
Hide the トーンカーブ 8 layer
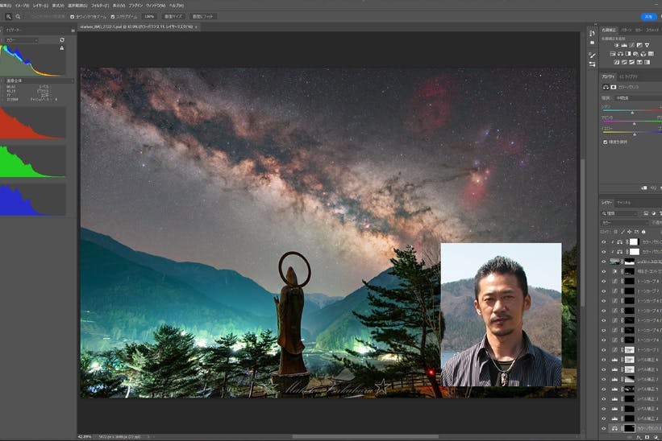point(604,281)
